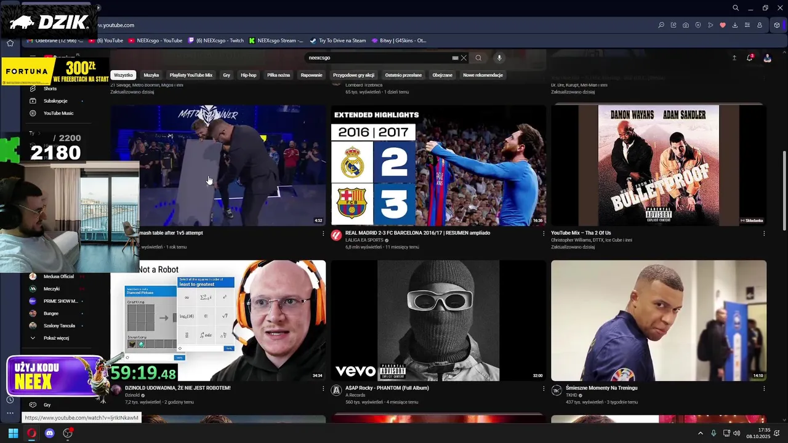Open YouTube Music from the sidebar

pos(58,113)
